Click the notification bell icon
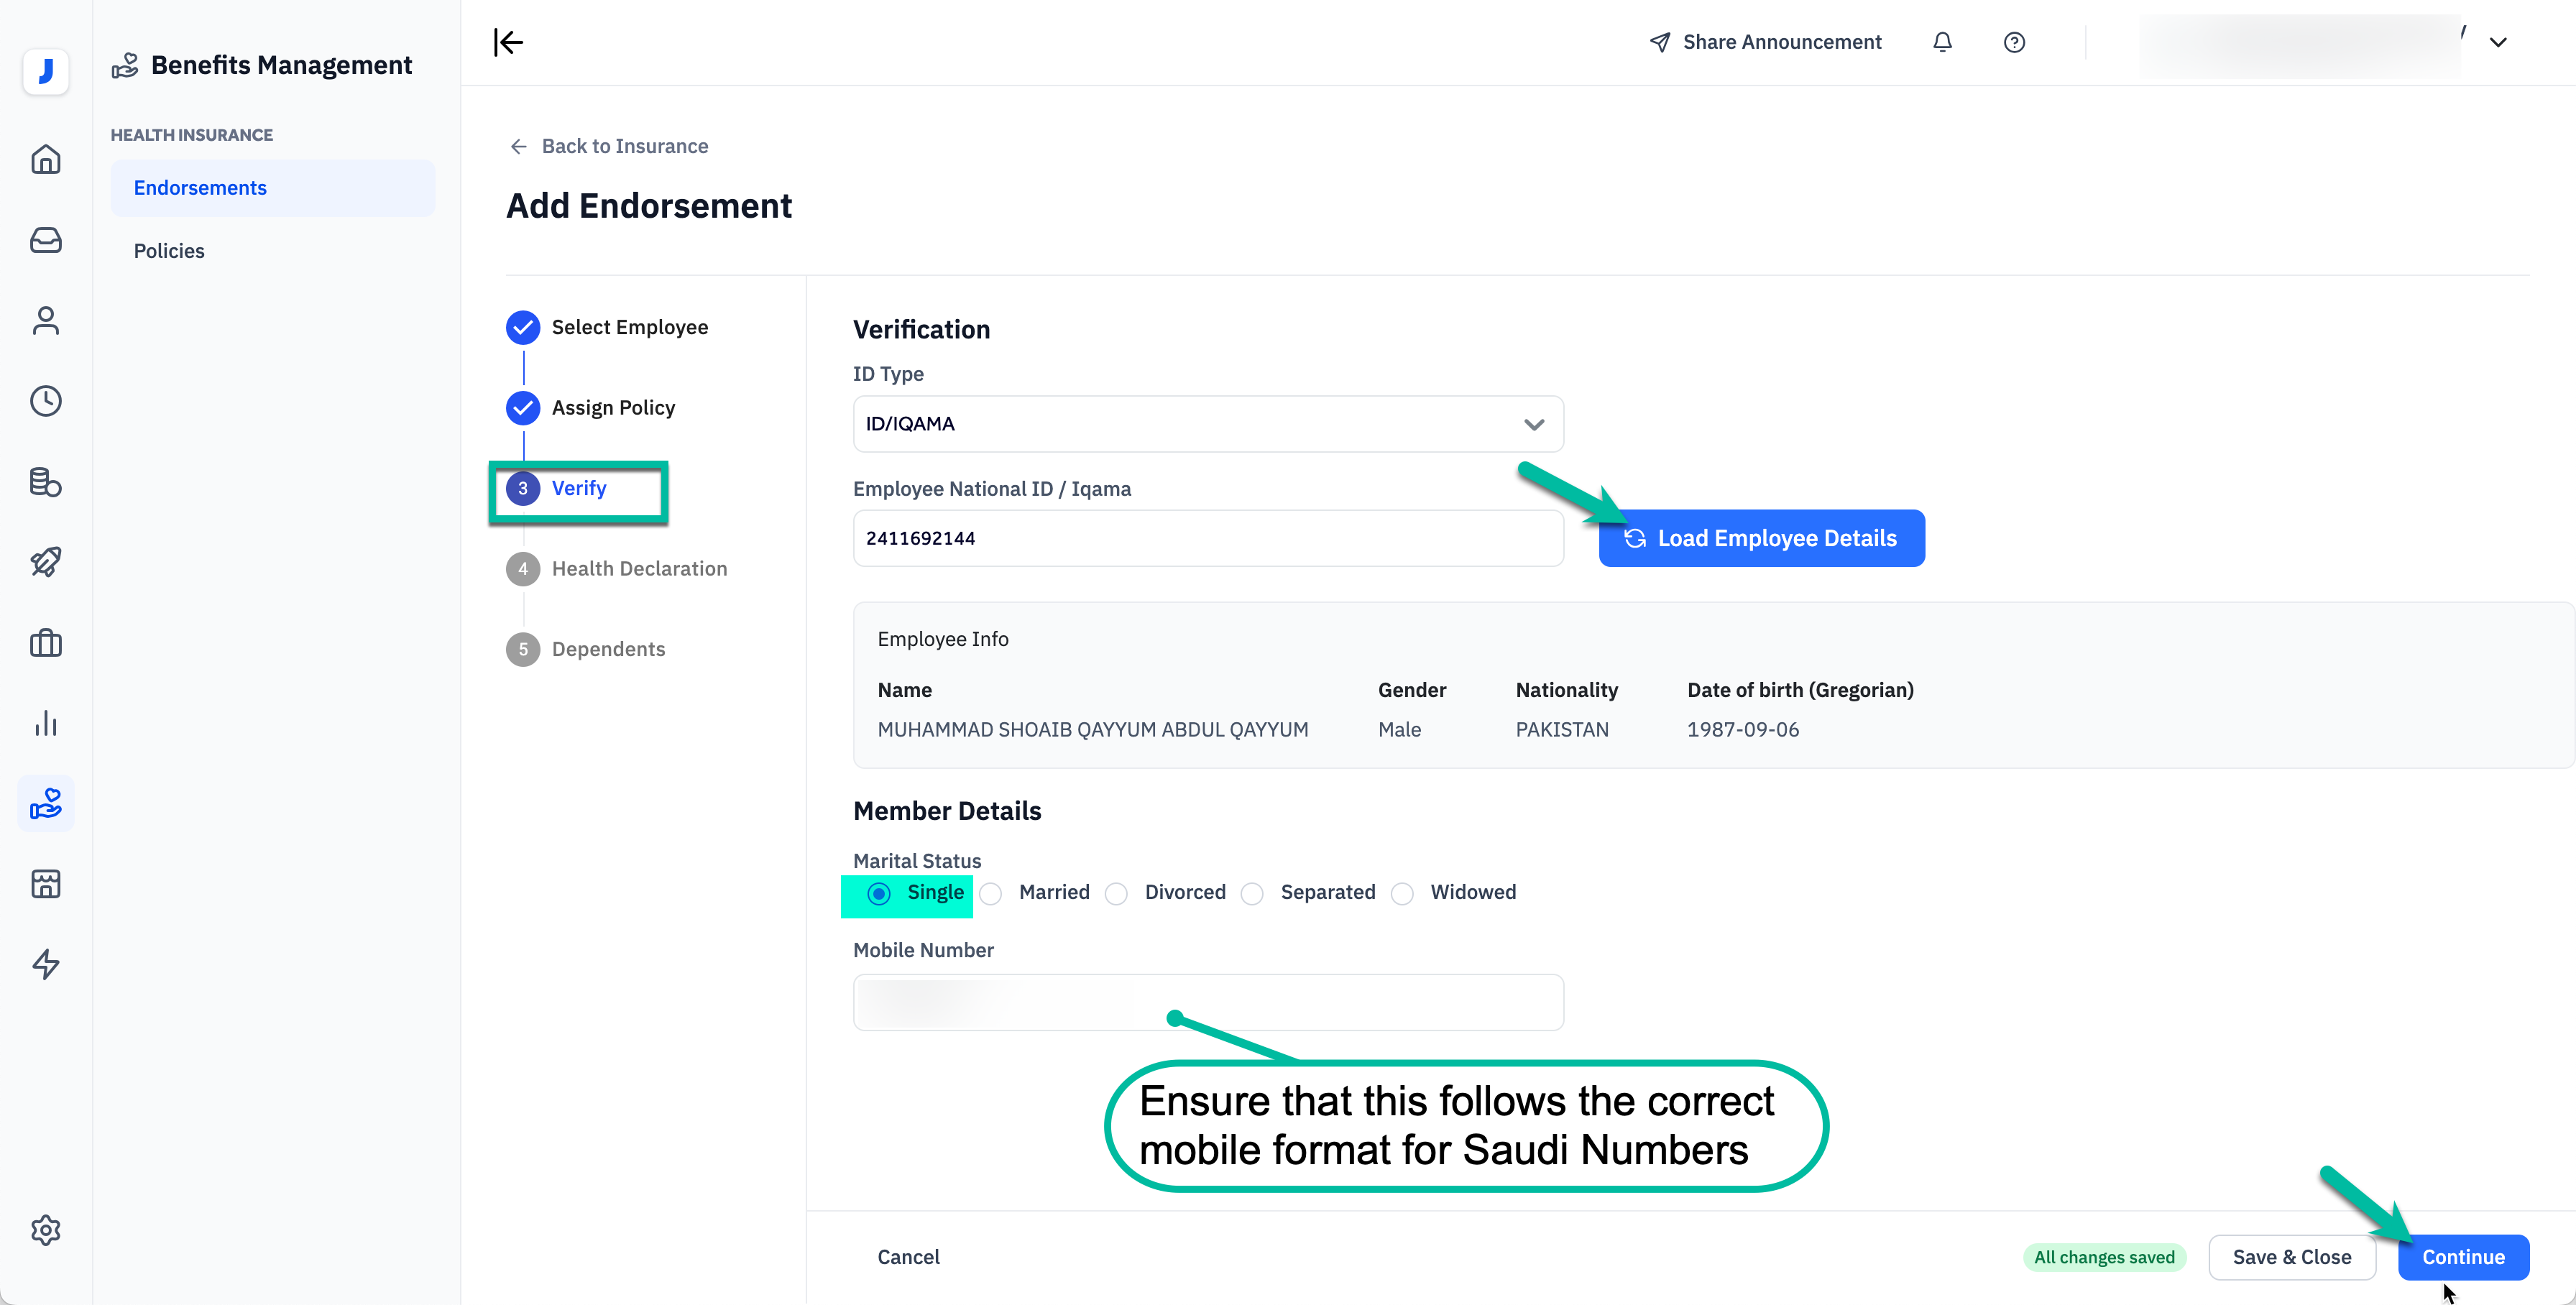Viewport: 2576px width, 1305px height. [x=1942, y=42]
